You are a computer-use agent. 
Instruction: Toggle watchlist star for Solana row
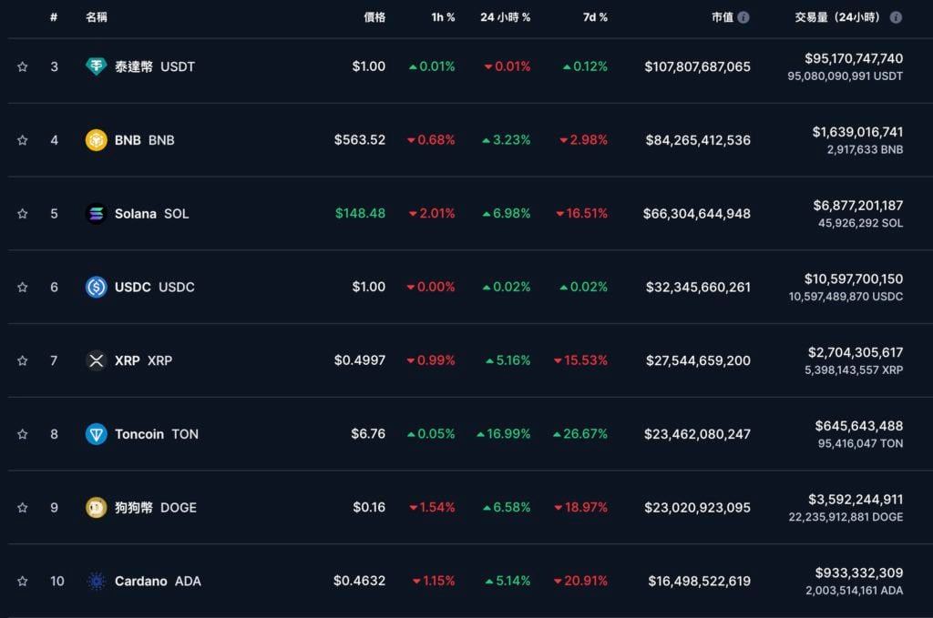23,214
